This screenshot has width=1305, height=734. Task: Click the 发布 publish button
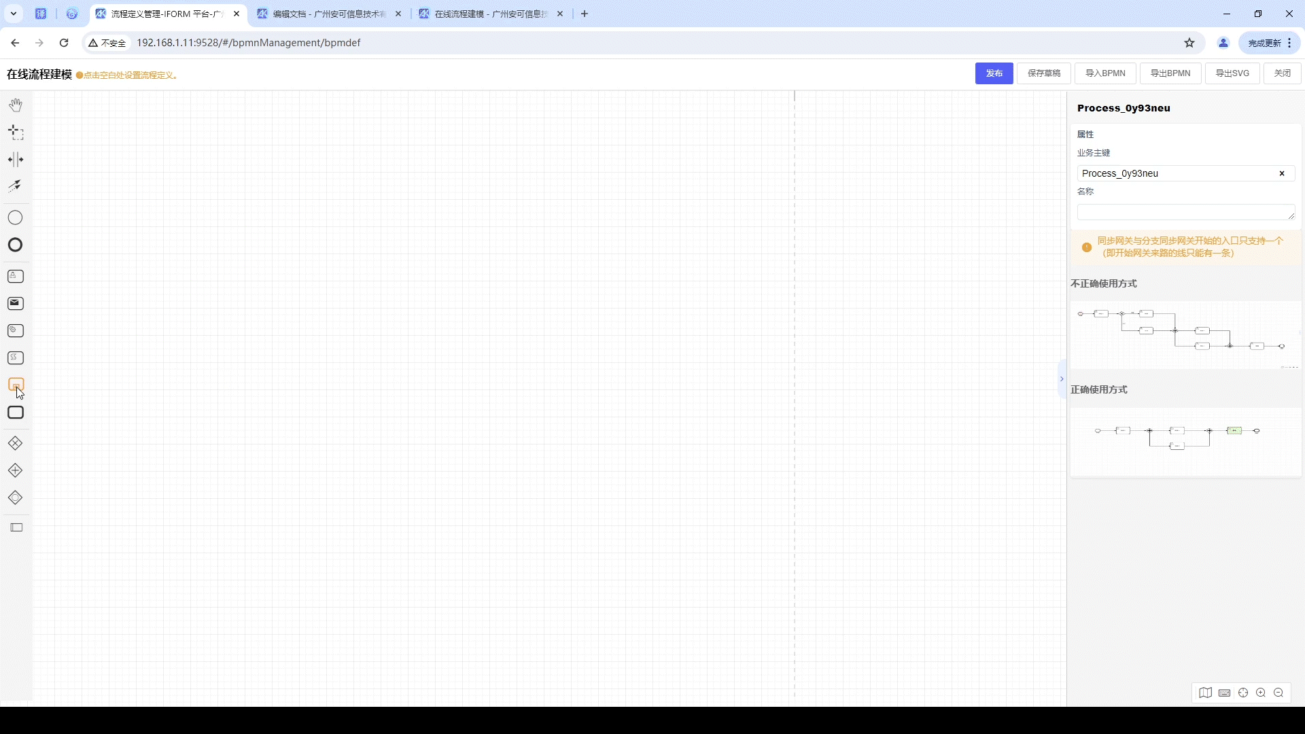click(994, 73)
